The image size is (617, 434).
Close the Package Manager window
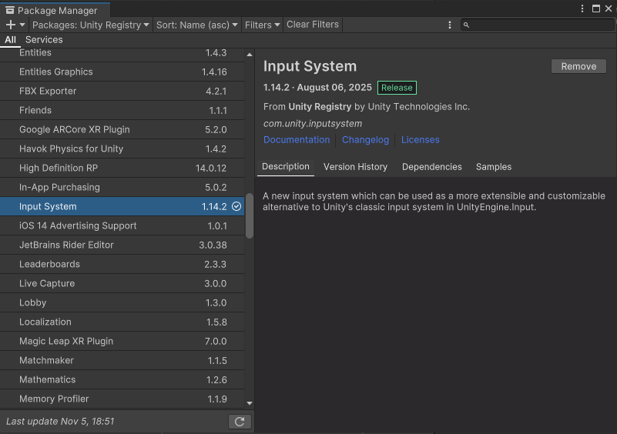(x=609, y=8)
